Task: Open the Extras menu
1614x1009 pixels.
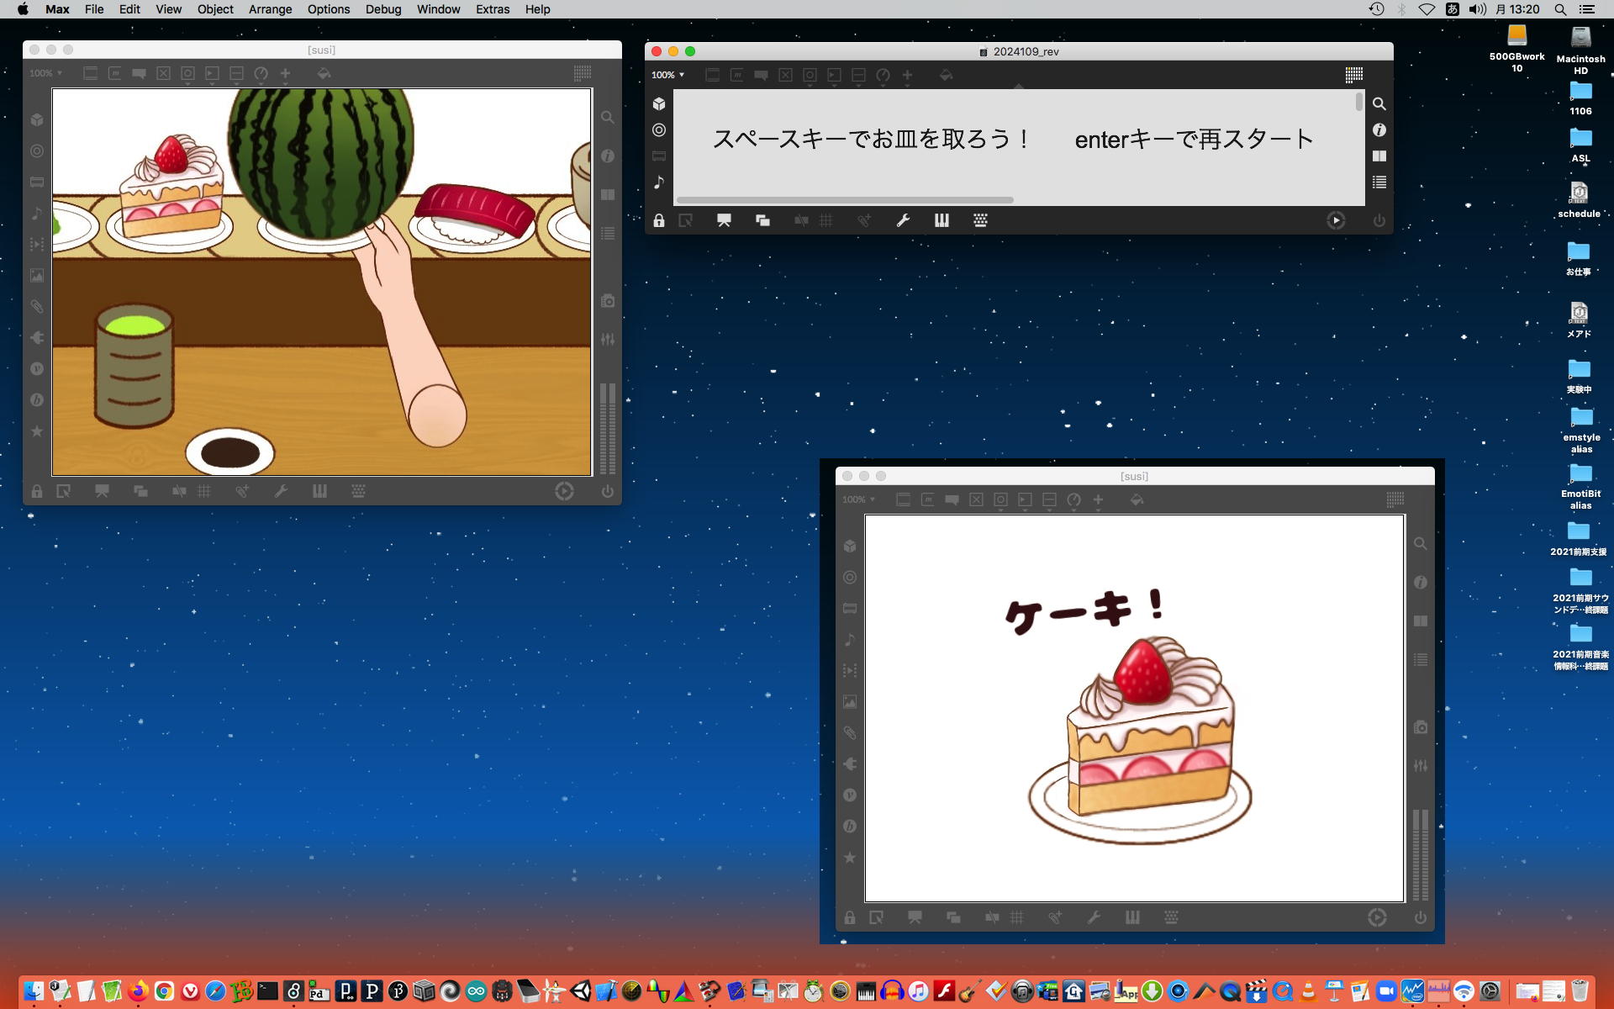Action: click(492, 9)
